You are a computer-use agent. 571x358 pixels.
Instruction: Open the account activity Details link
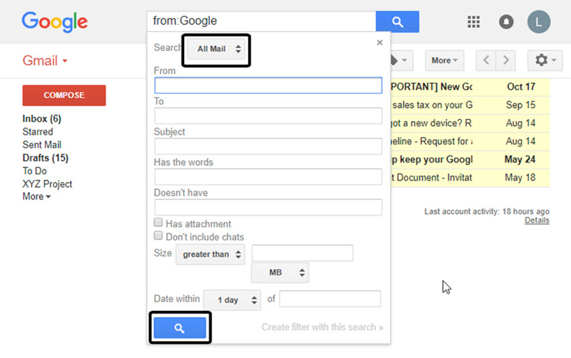537,220
